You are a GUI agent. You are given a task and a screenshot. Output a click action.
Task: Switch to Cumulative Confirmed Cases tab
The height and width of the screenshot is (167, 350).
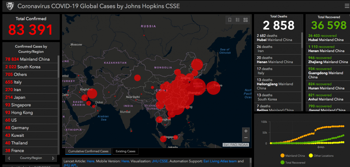[88, 151]
